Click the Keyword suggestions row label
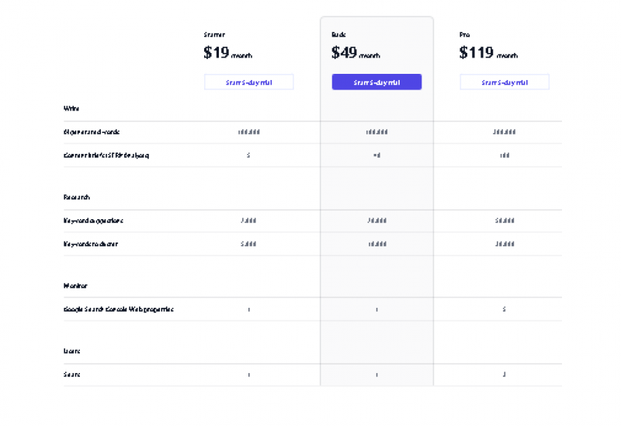The height and width of the screenshot is (426, 621). (x=93, y=221)
